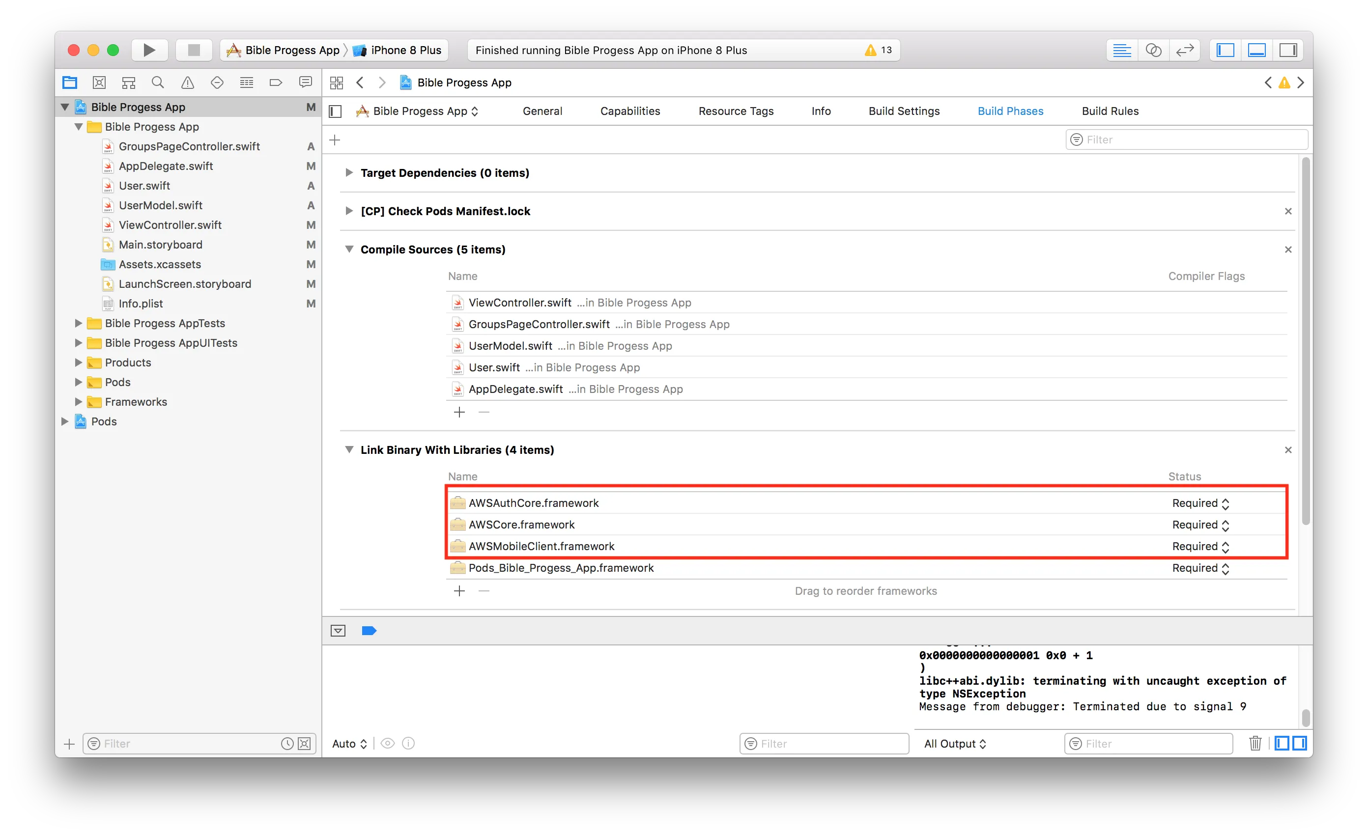The image size is (1368, 836).
Task: Expand Check Pods Manifest.lock section
Action: [349, 211]
